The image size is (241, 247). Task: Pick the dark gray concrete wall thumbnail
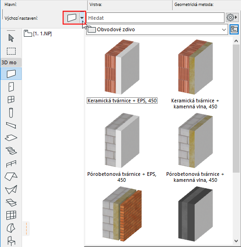click(x=196, y=214)
